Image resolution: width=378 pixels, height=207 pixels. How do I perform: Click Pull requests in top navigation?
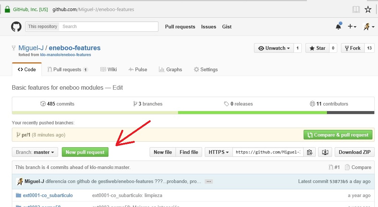point(180,27)
